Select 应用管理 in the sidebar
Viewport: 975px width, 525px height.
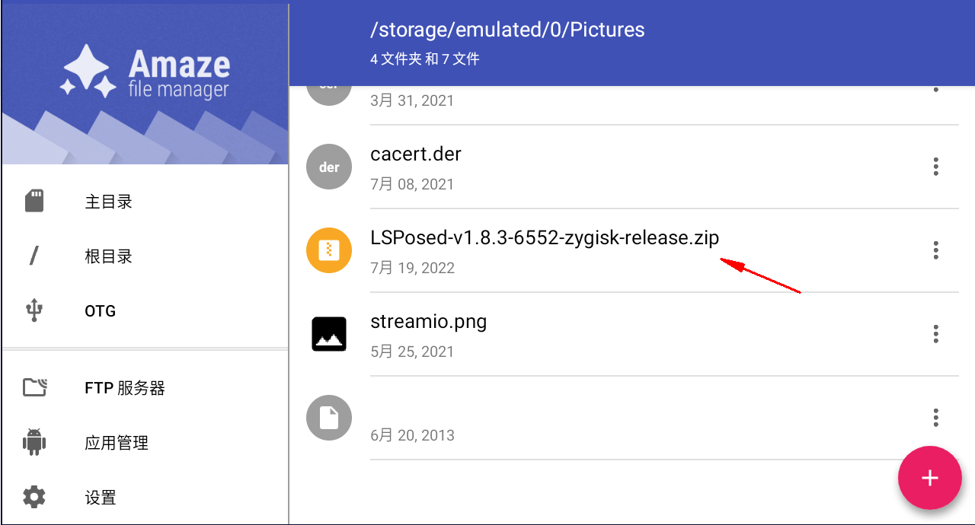pyautogui.click(x=116, y=443)
